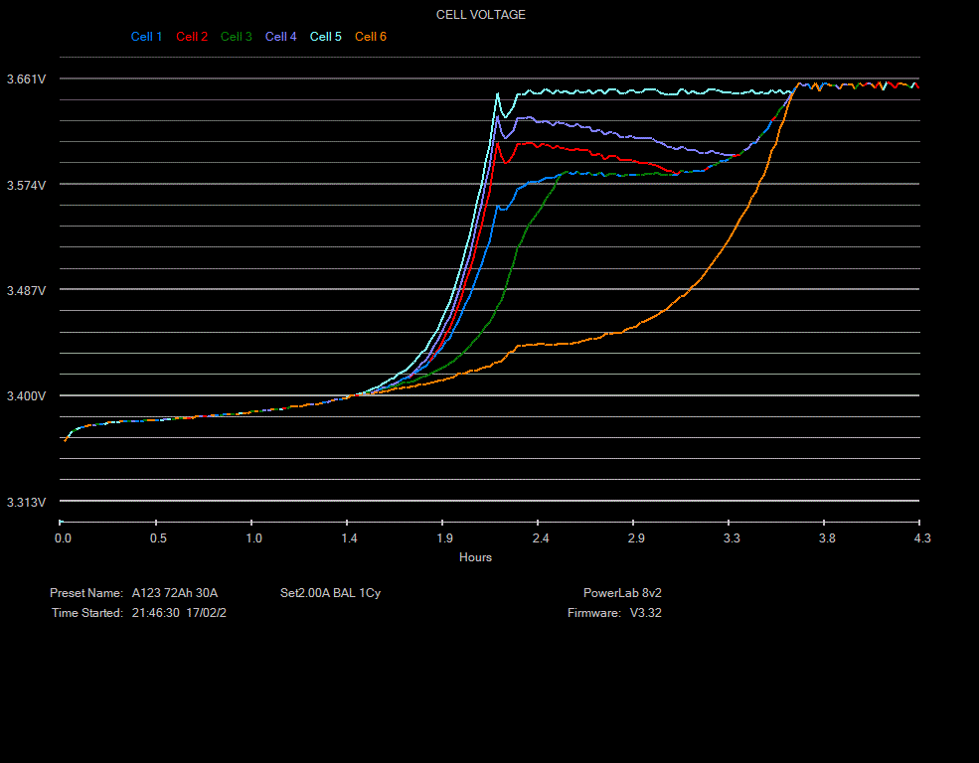Click the 3.313V y-axis label

coord(26,503)
